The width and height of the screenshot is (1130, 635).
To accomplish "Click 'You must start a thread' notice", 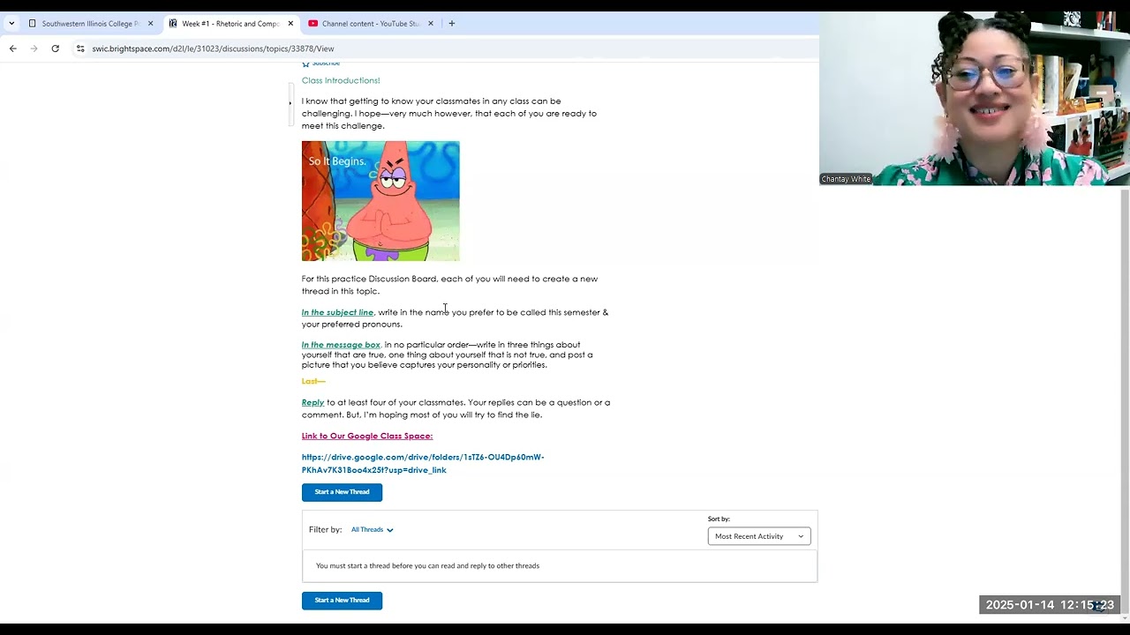I will (427, 566).
